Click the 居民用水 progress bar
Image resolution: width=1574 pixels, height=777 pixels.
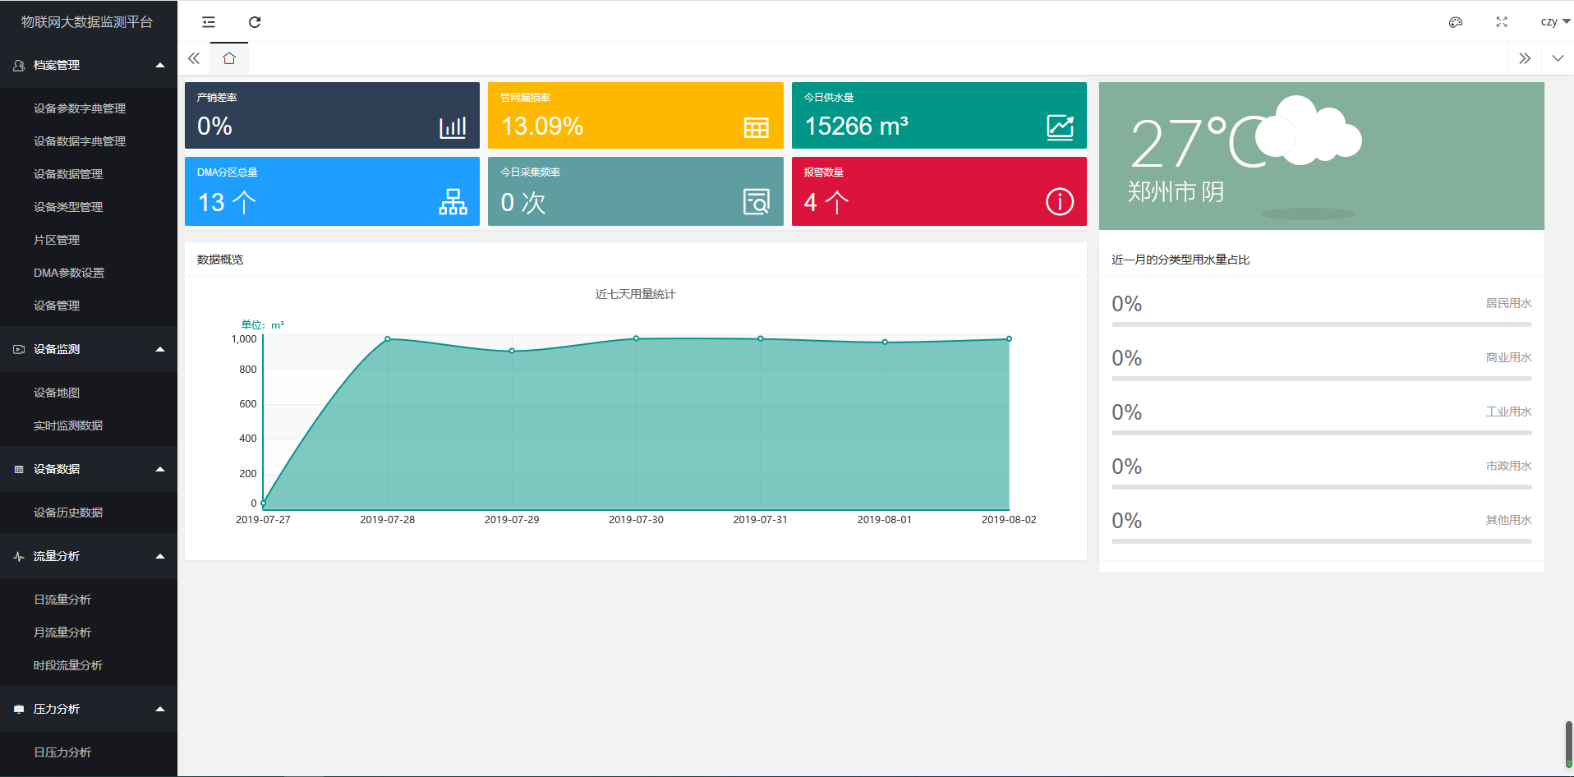tap(1321, 324)
